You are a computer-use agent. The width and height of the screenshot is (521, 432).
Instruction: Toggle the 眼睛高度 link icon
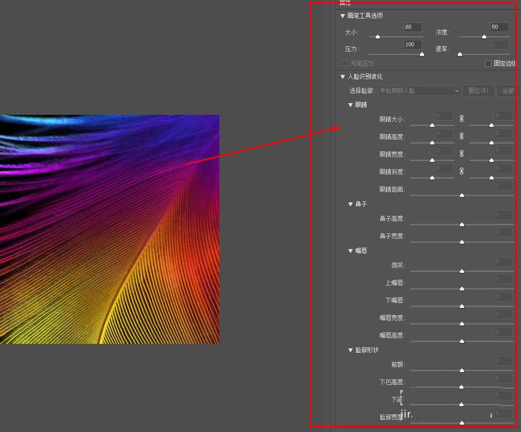click(x=462, y=136)
